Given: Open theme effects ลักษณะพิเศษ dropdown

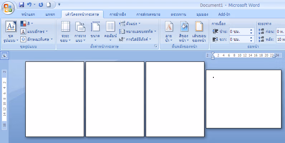Looking at the screenshot, I should [37, 39].
